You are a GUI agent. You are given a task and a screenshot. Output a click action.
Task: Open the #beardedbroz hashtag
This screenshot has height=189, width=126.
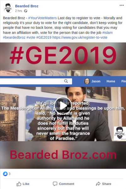[x=14, y=37]
